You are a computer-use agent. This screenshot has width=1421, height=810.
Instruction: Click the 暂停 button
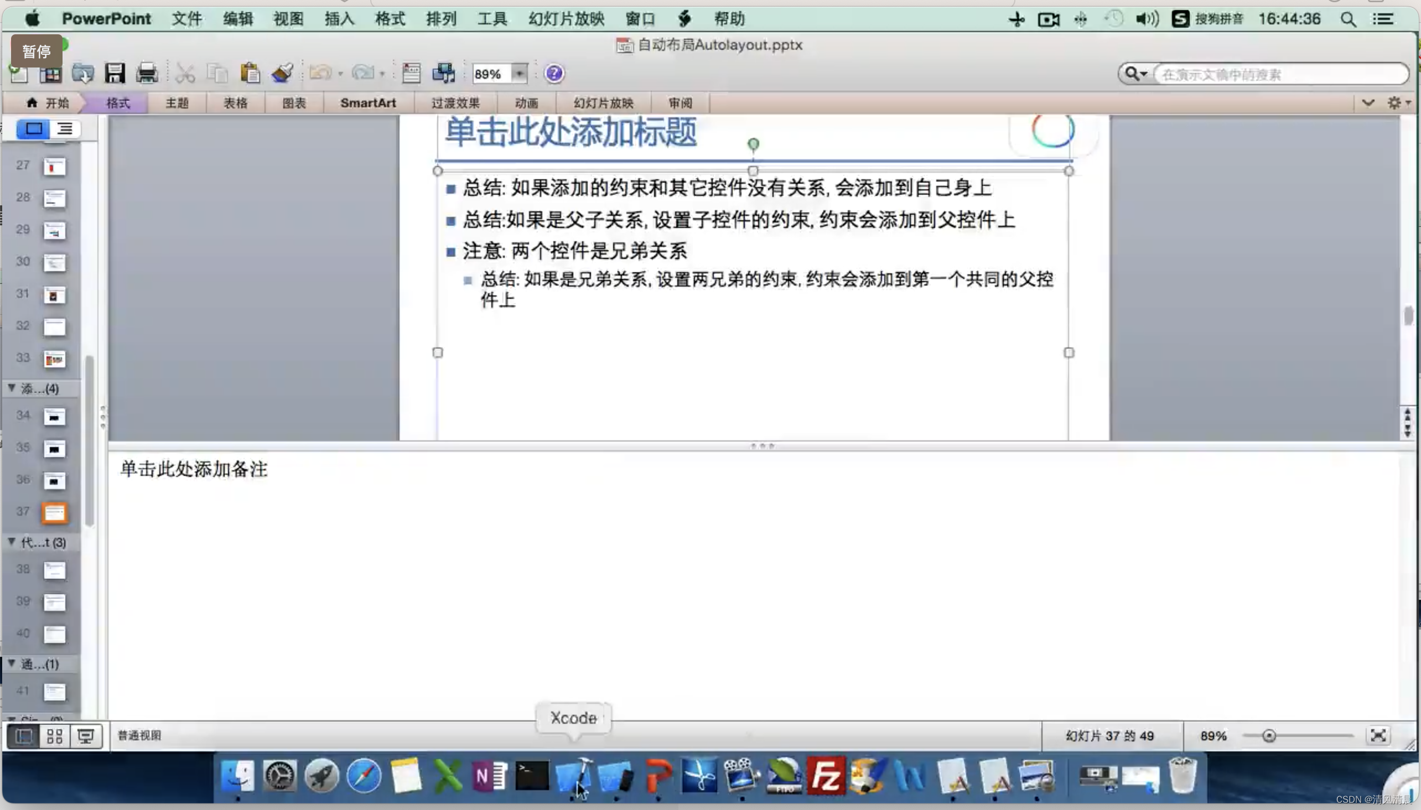tap(36, 51)
